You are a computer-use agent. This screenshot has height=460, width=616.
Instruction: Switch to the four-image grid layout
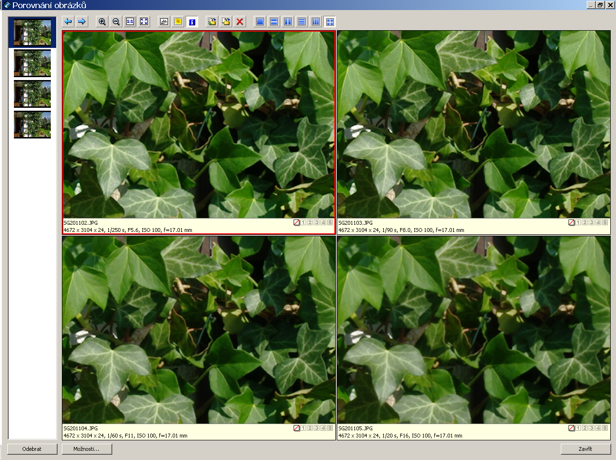330,22
